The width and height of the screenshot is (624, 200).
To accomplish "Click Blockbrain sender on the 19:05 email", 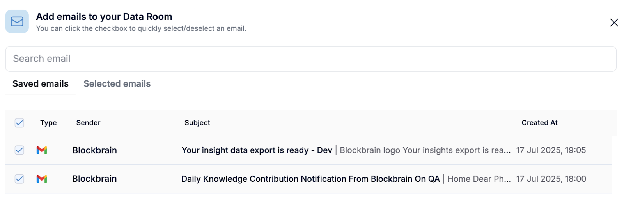I will 95,150.
